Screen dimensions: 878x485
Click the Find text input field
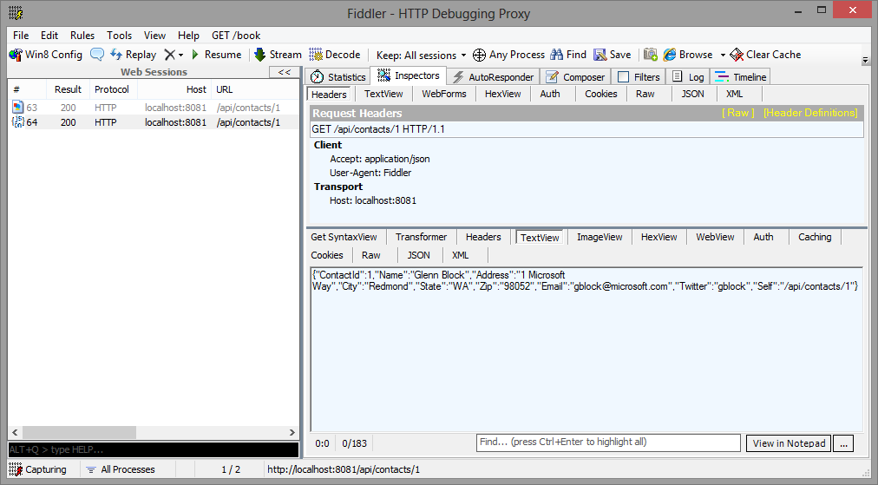[608, 442]
